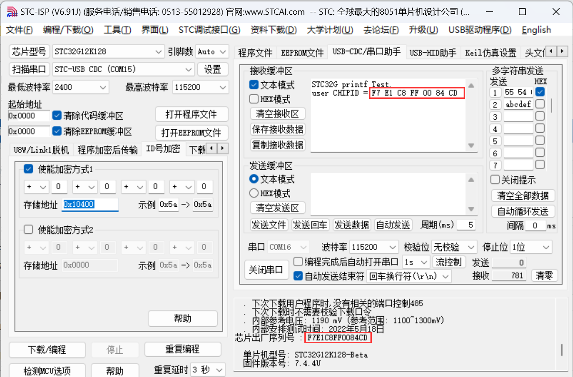Switch language via English menu item
This screenshot has height=377, width=573.
click(536, 30)
